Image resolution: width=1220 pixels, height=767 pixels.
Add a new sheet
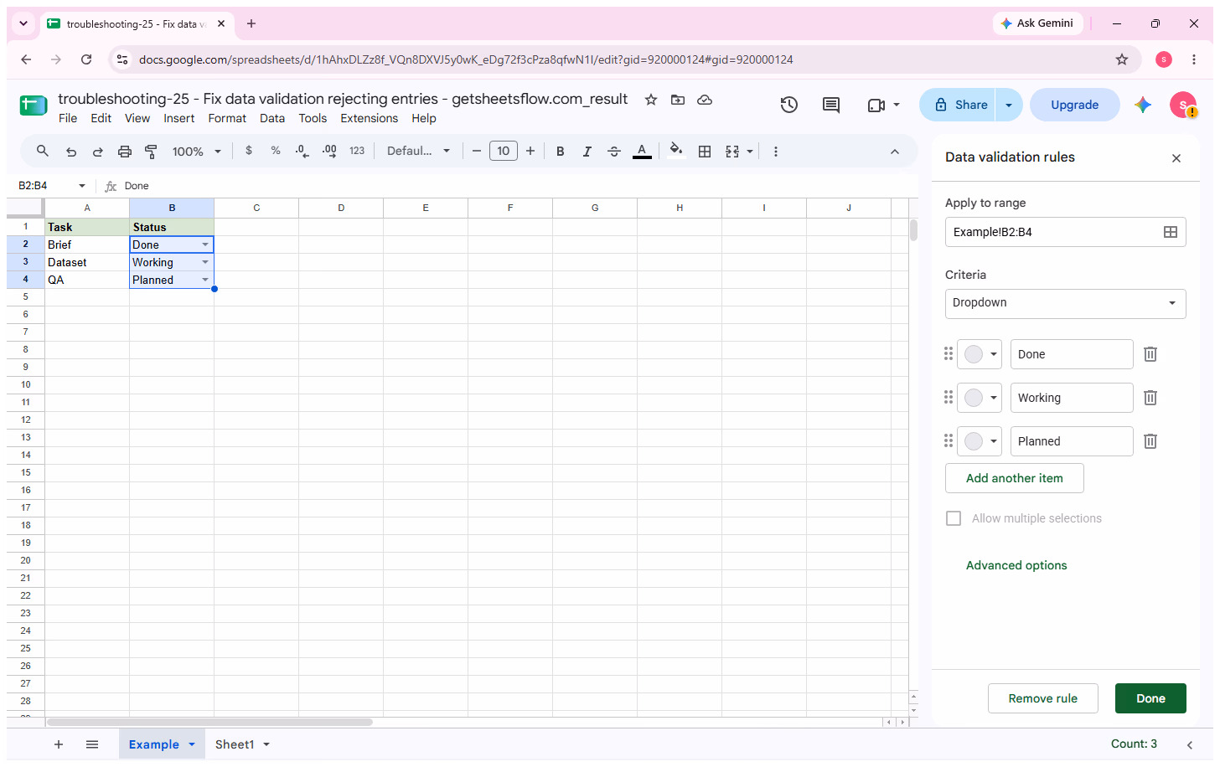[59, 744]
